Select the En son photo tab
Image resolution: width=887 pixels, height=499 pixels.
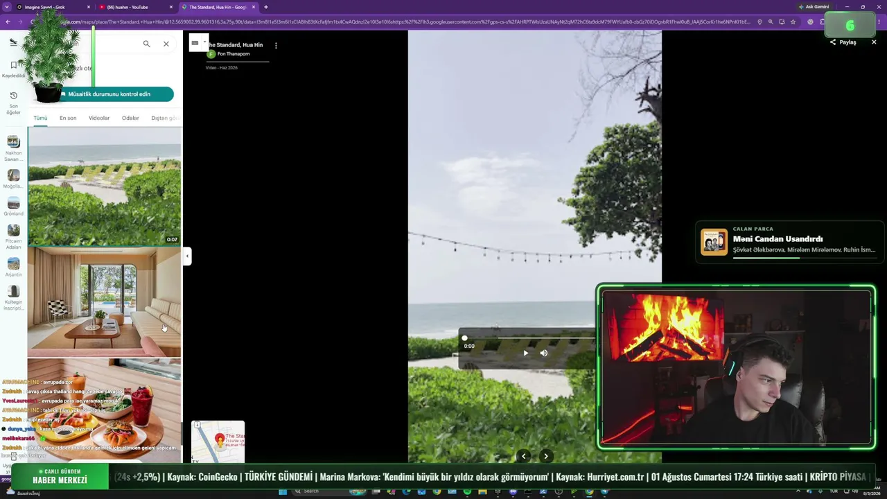(68, 118)
